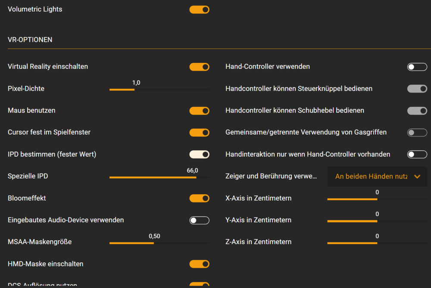
Task: Toggle Handcontroller können Steuerknüppel bedienen
Action: pos(417,89)
